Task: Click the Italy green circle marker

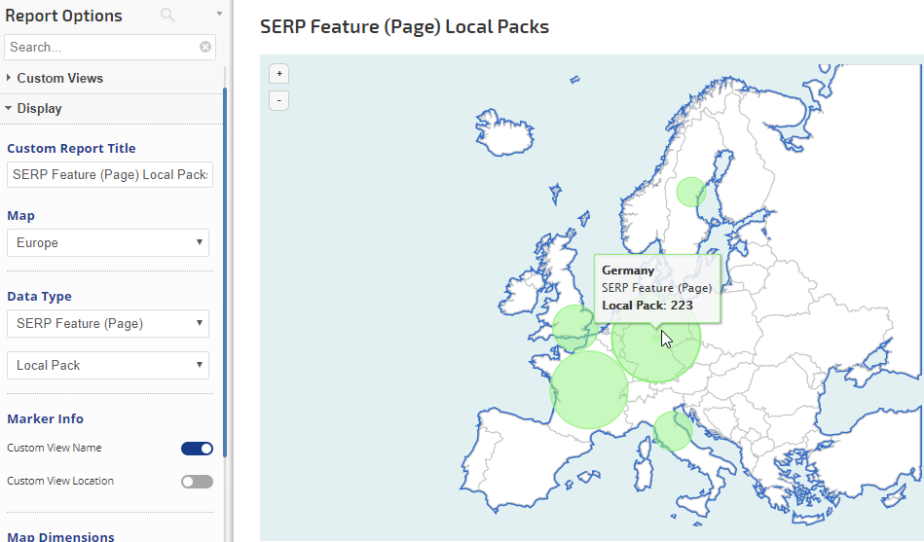Action: coord(673,431)
